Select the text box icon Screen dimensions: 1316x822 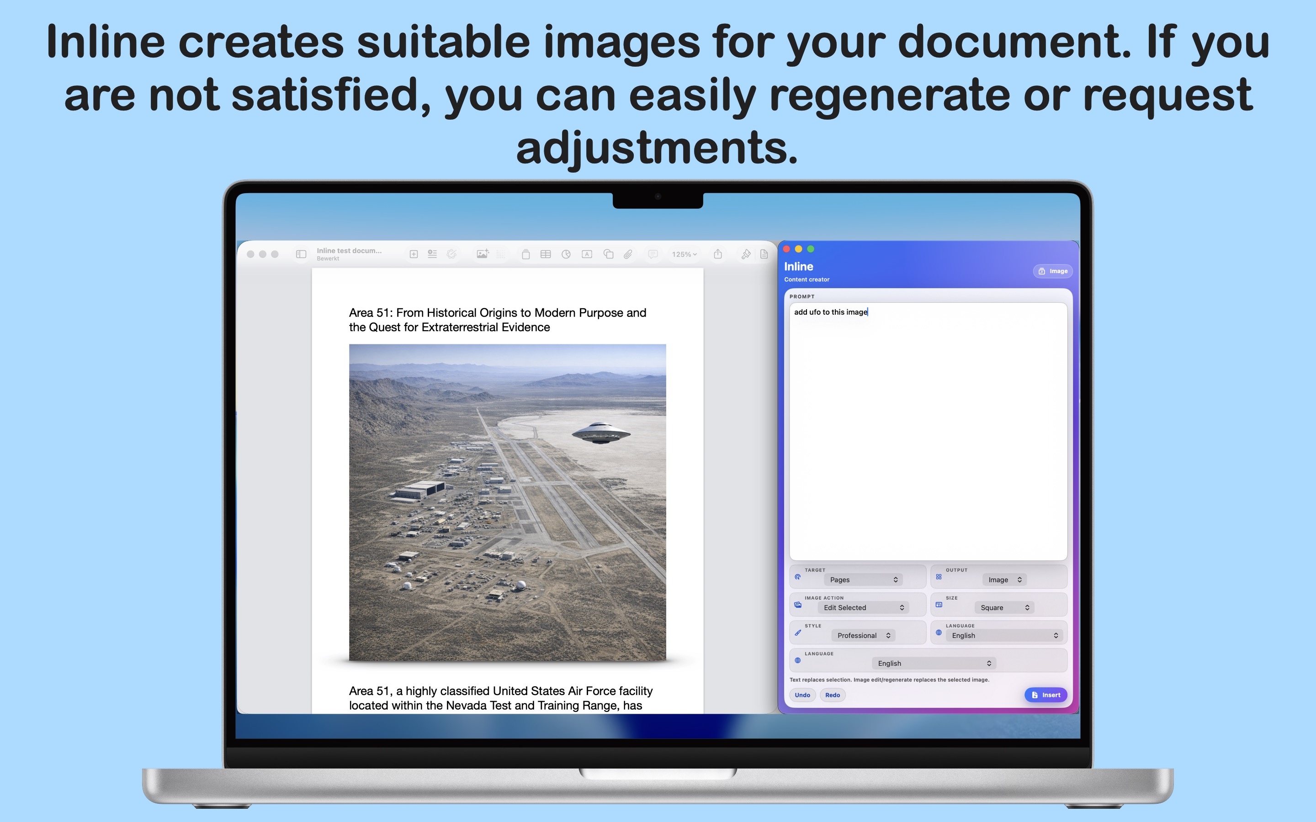pyautogui.click(x=587, y=254)
